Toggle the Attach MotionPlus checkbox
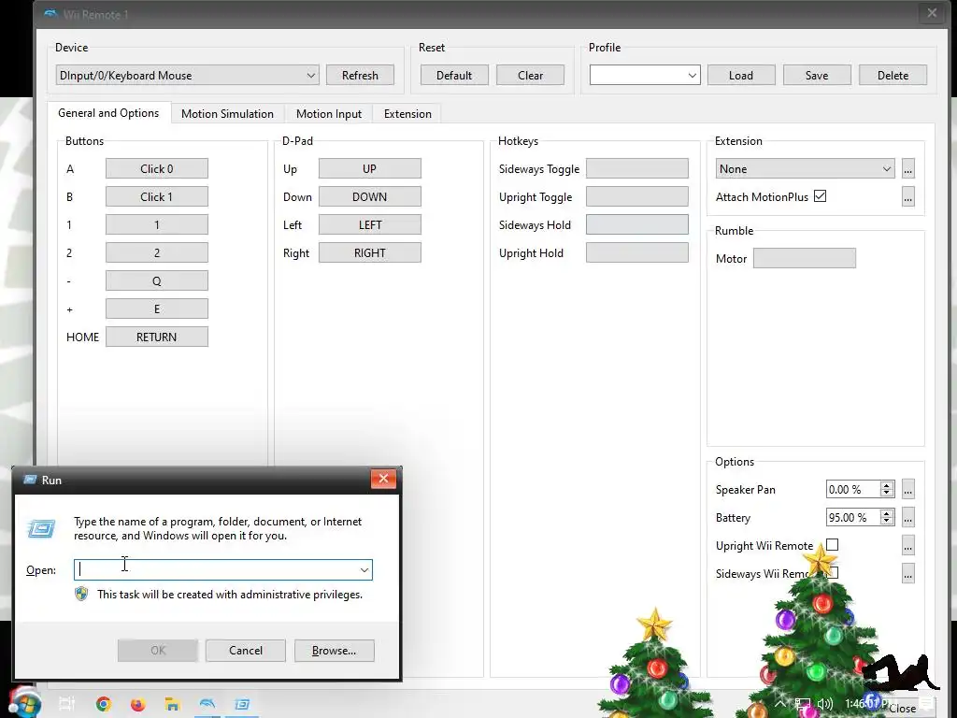Viewport: 957px width, 718px height. pos(821,196)
